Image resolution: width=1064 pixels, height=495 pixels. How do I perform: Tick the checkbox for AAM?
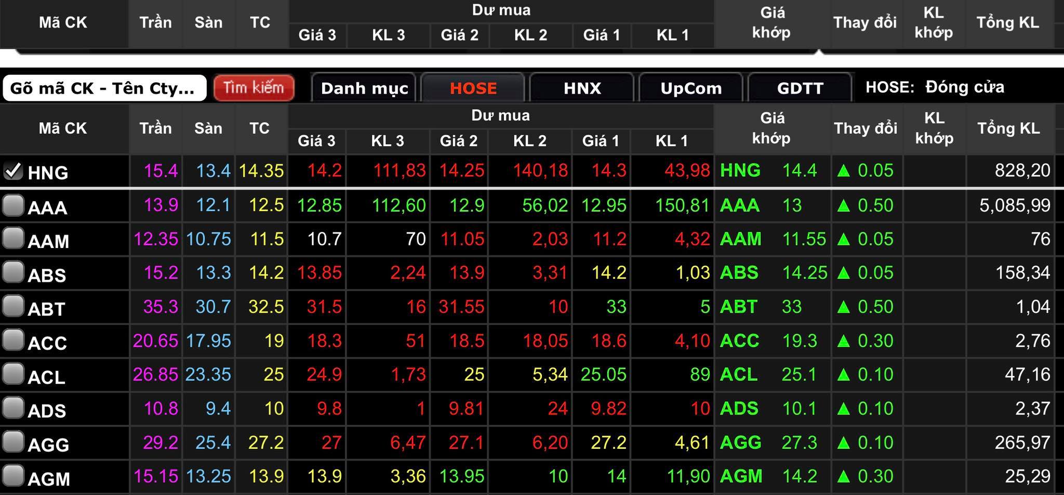(x=13, y=239)
